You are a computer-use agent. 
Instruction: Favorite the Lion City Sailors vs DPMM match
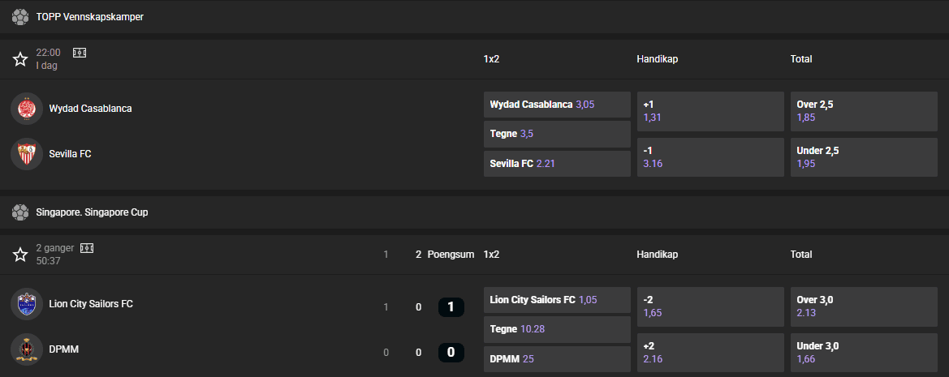(x=20, y=255)
